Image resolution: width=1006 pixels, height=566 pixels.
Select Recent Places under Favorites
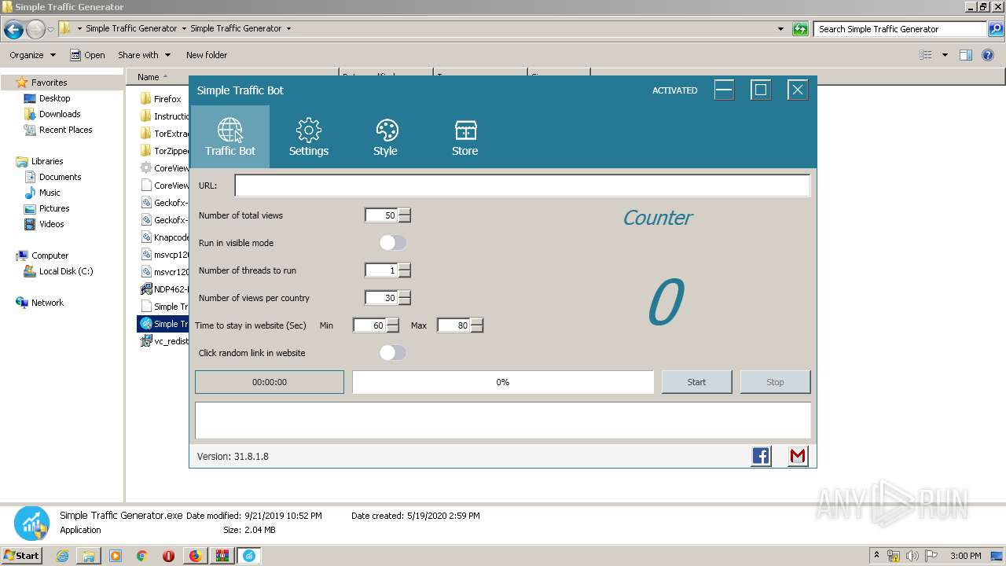[x=65, y=130]
